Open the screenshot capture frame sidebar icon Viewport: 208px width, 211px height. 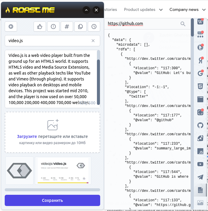tap(200, 112)
